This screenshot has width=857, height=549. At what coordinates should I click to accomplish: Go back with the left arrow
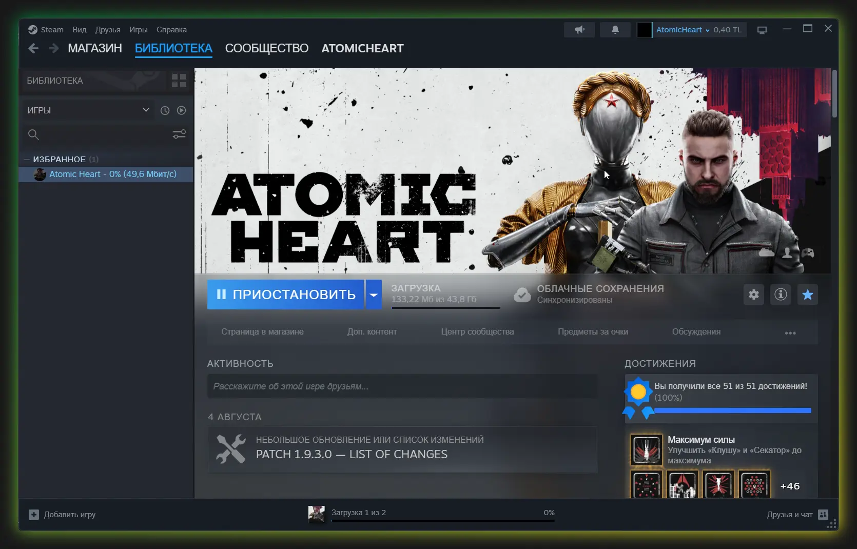[x=33, y=48]
